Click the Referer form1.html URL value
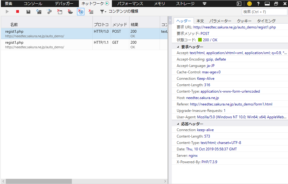 [x=231, y=104]
